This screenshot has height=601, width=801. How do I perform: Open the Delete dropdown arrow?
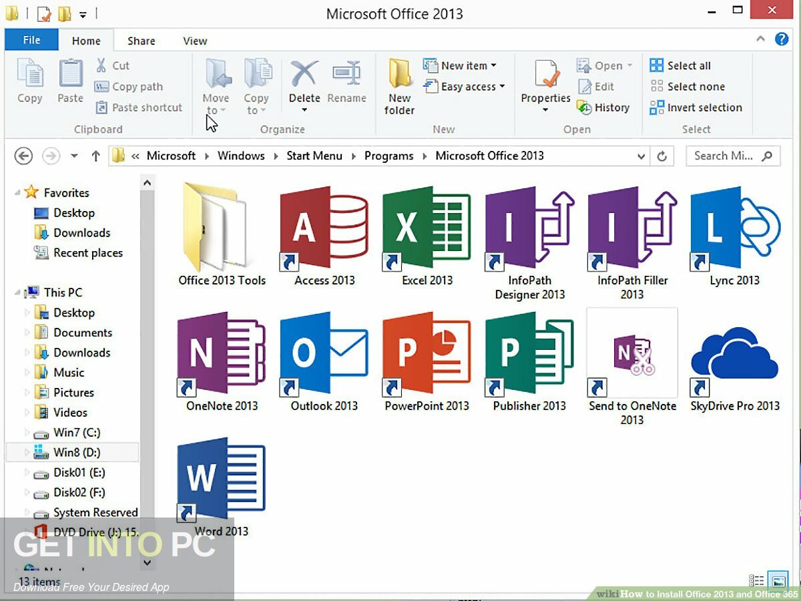point(304,110)
